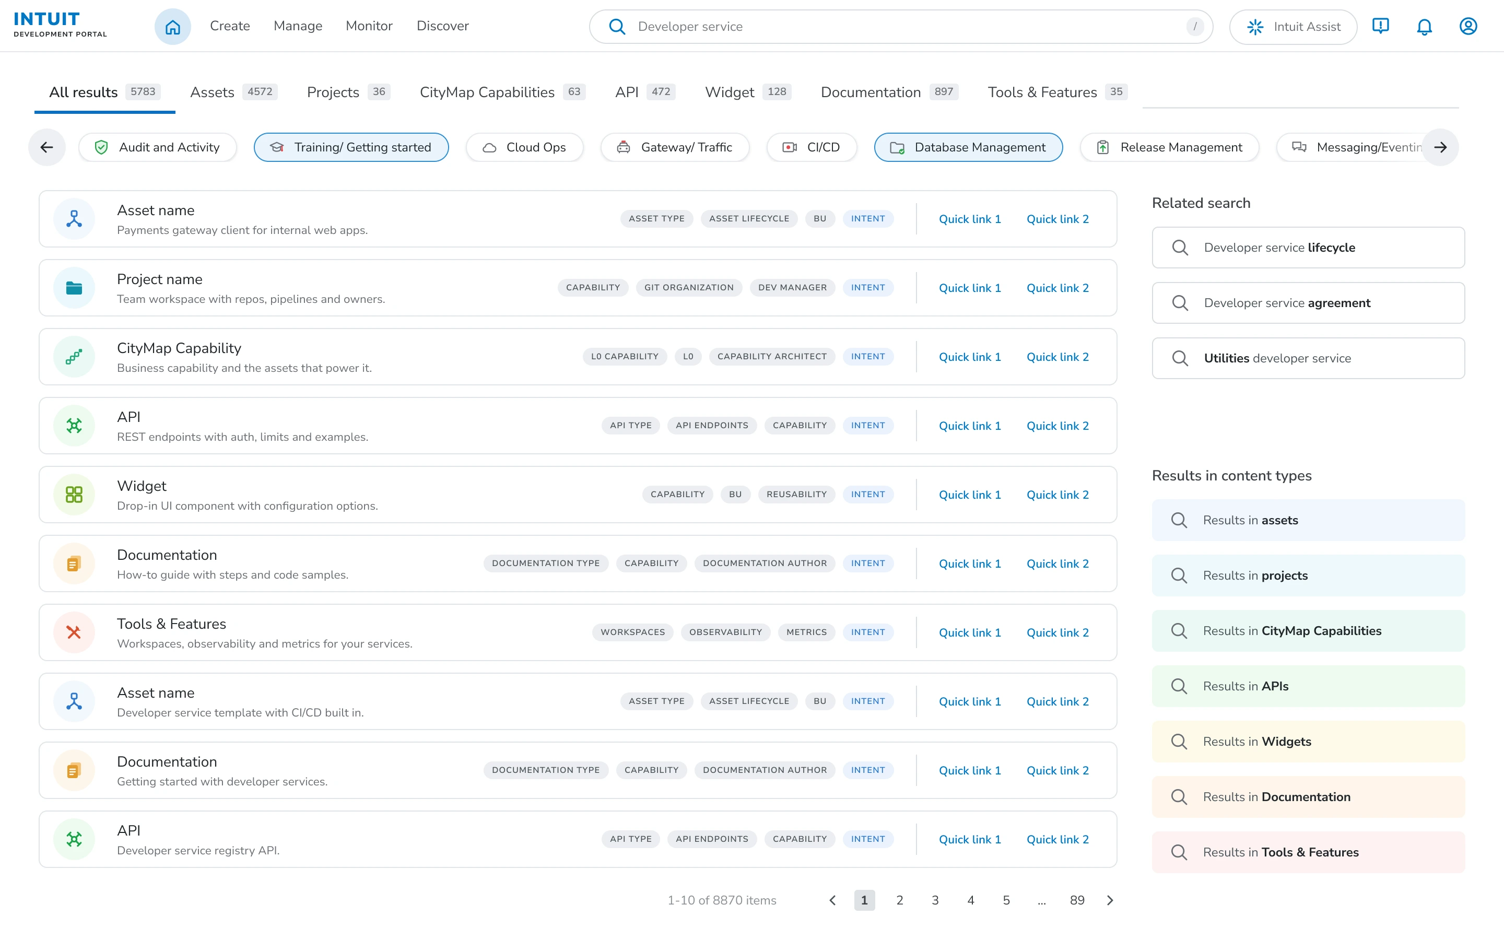Click the How-to guide Documentation row icon
1504x940 pixels.
pos(74,563)
